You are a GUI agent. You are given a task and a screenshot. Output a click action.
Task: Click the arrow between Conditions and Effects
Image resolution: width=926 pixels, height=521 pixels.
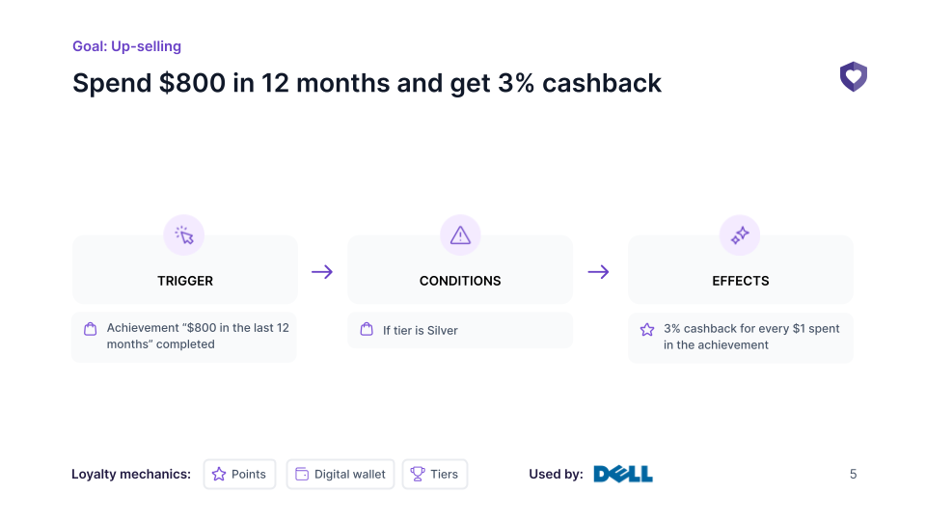point(598,272)
